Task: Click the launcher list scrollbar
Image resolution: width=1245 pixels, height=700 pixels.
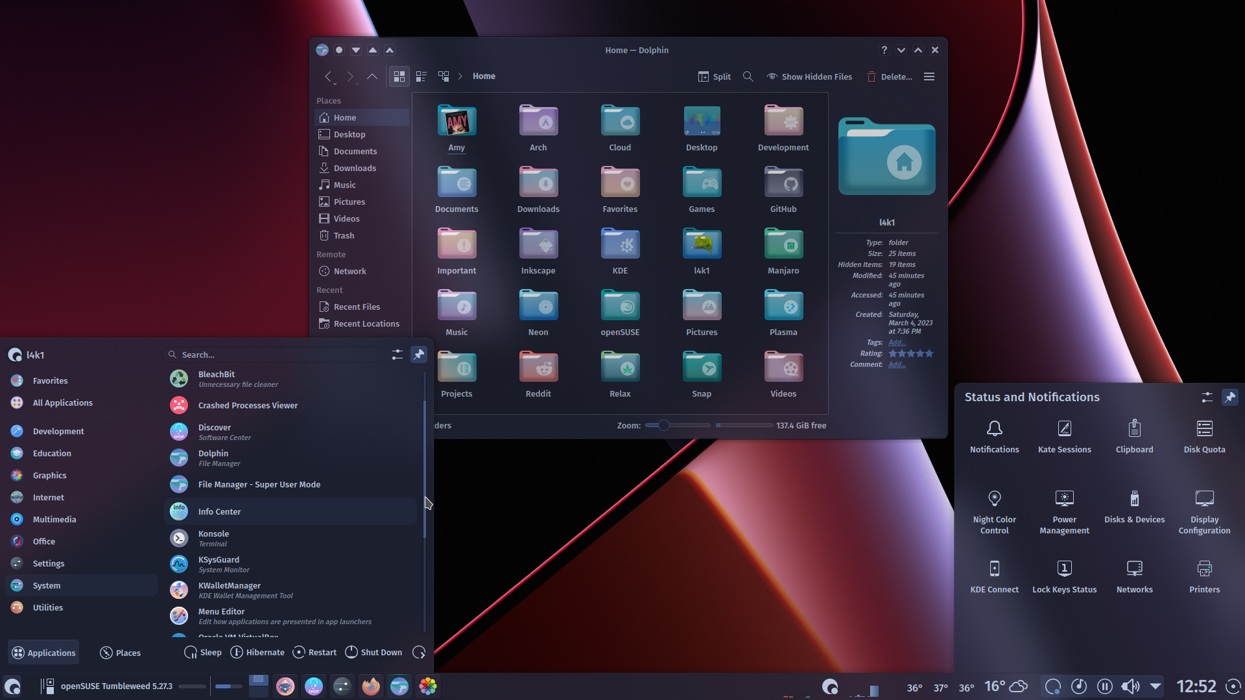Action: (x=425, y=470)
